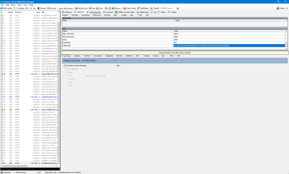Open the AutoResponder tab

click(x=93, y=12)
